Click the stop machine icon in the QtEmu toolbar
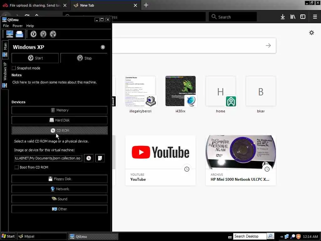The height and width of the screenshot is (241, 321). click(x=43, y=34)
